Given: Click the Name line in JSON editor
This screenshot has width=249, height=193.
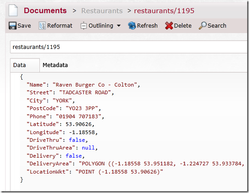Looking at the screenshot, I should (83, 85).
